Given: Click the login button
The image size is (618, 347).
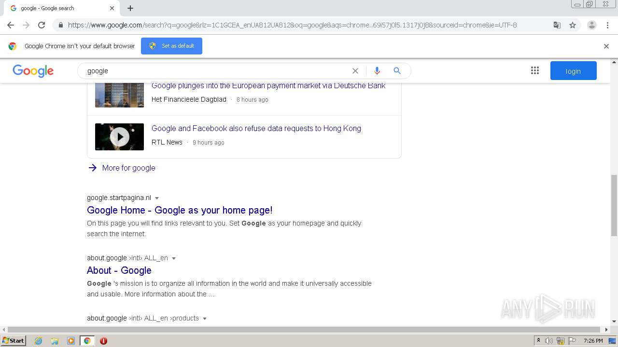Looking at the screenshot, I should coord(574,71).
